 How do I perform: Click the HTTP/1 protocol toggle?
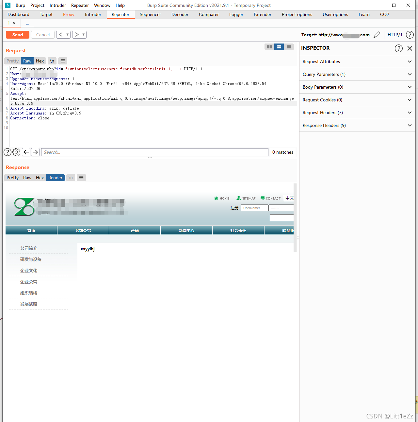[395, 35]
